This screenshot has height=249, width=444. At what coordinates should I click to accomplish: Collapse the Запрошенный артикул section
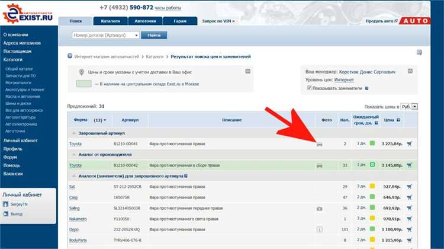[73, 133]
